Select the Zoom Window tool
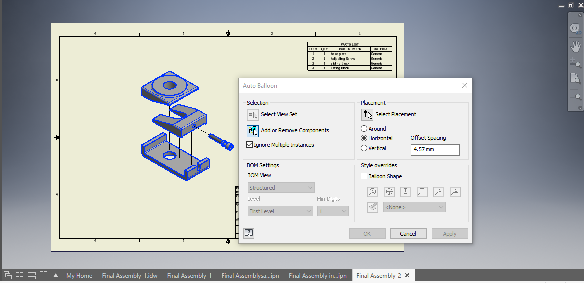The image size is (584, 283). tap(576, 94)
